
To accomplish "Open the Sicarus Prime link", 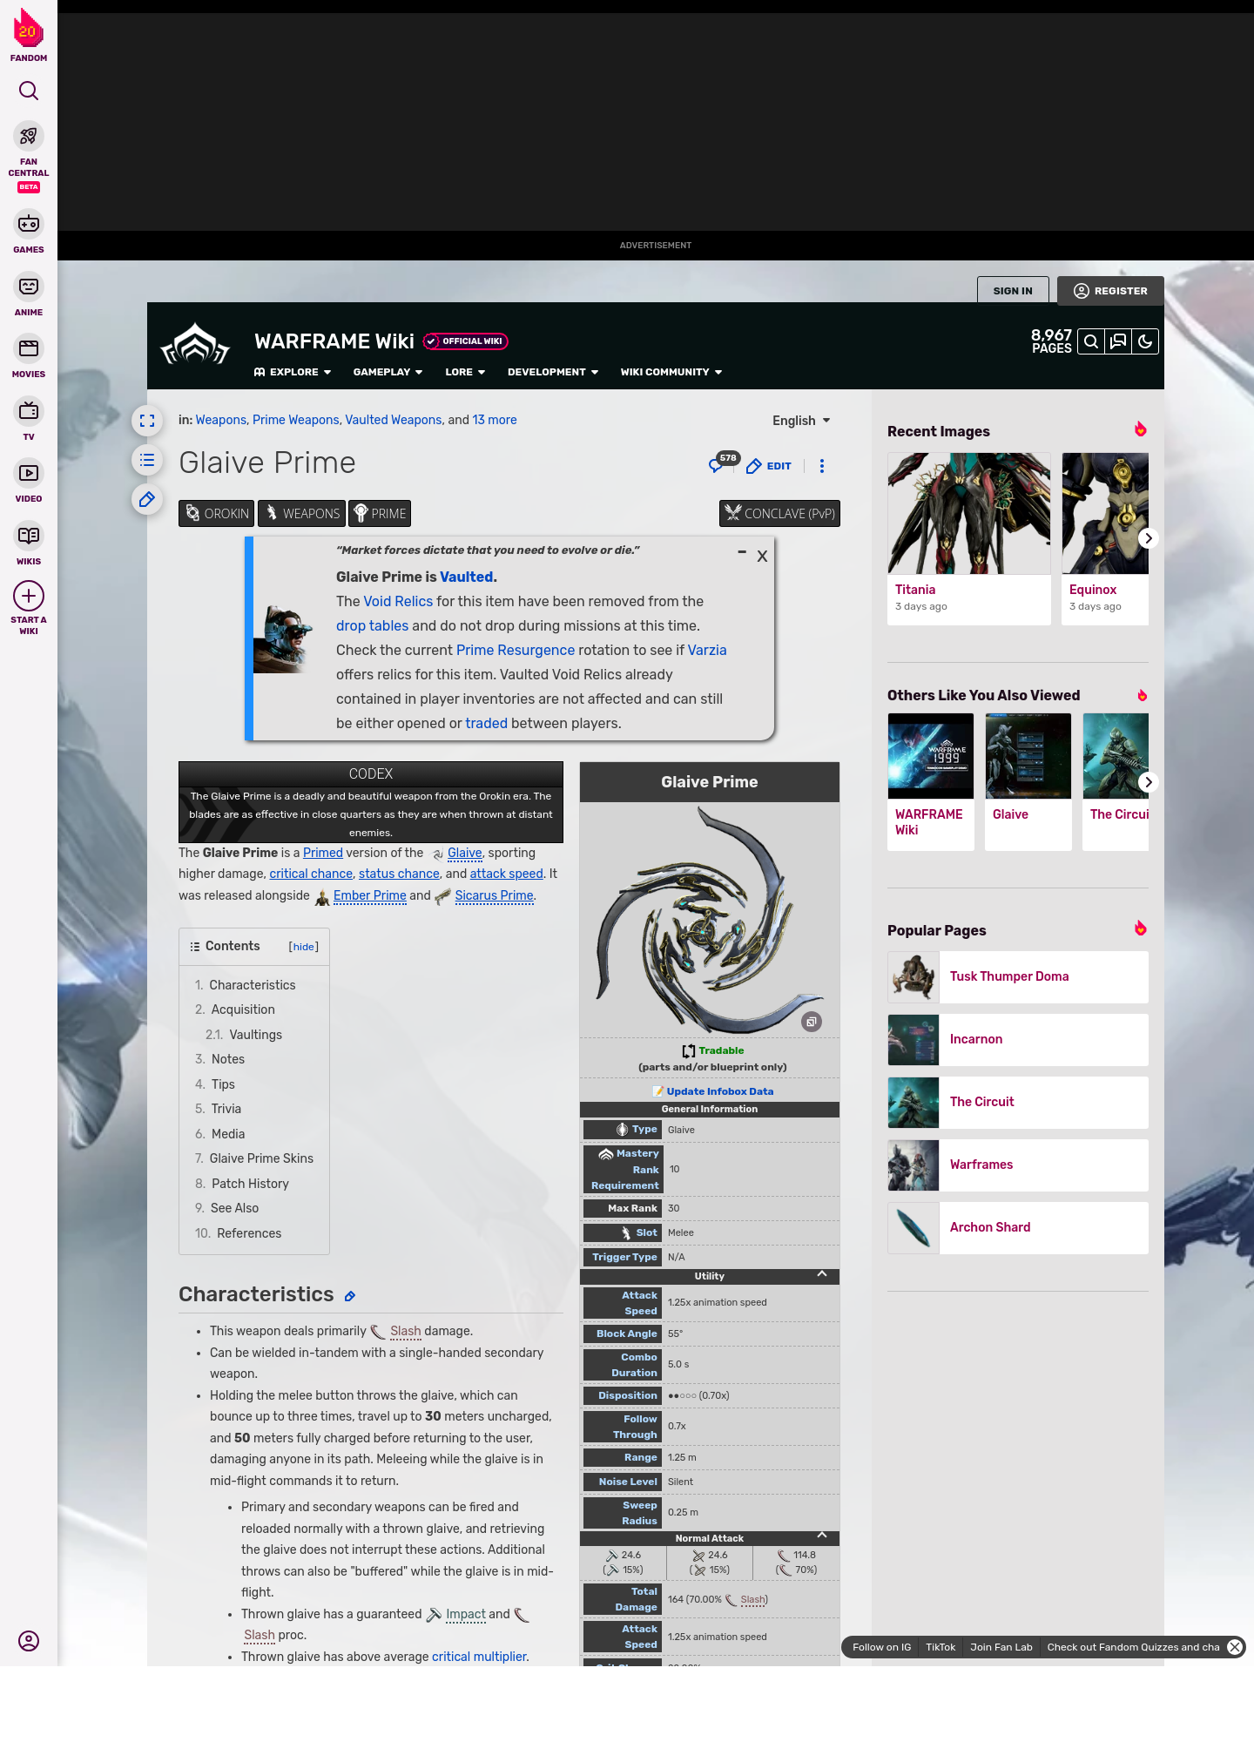I will click(x=494, y=895).
